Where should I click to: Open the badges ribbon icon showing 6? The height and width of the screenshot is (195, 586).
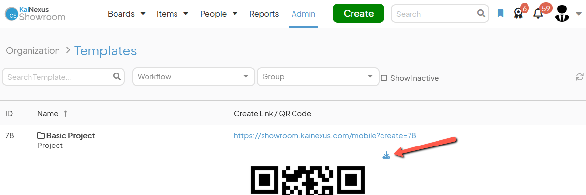coord(518,13)
